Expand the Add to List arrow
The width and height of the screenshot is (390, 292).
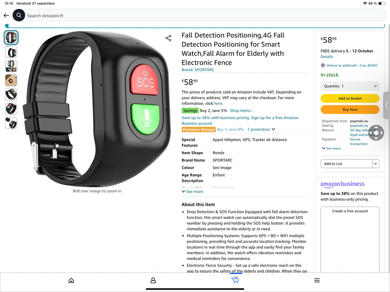376,164
